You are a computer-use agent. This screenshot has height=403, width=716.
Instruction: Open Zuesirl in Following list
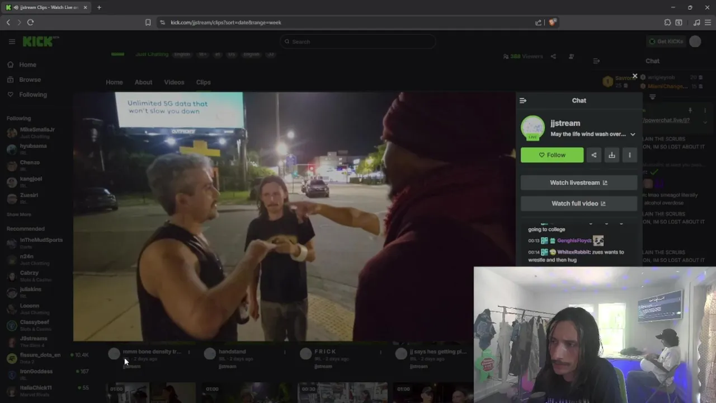pyautogui.click(x=29, y=198)
